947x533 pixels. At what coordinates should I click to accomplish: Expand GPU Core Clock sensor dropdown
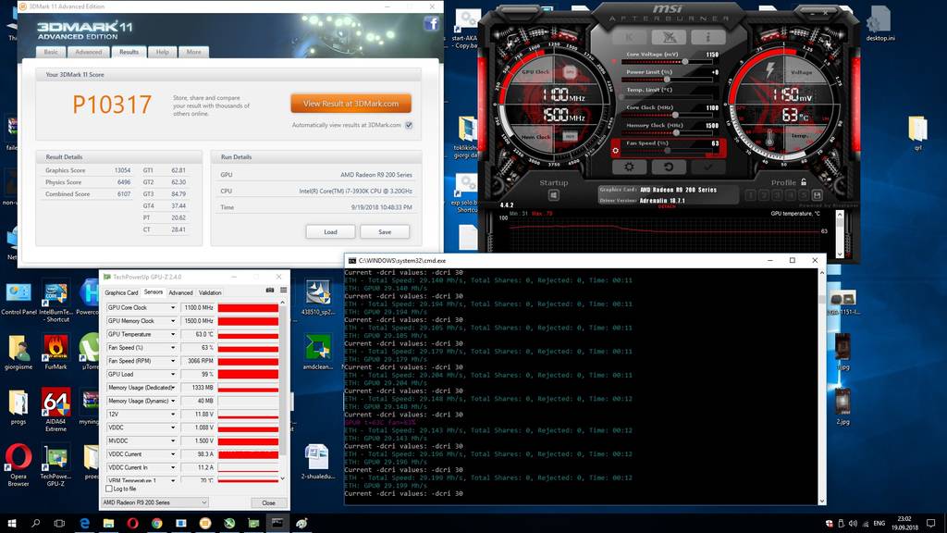click(x=173, y=307)
